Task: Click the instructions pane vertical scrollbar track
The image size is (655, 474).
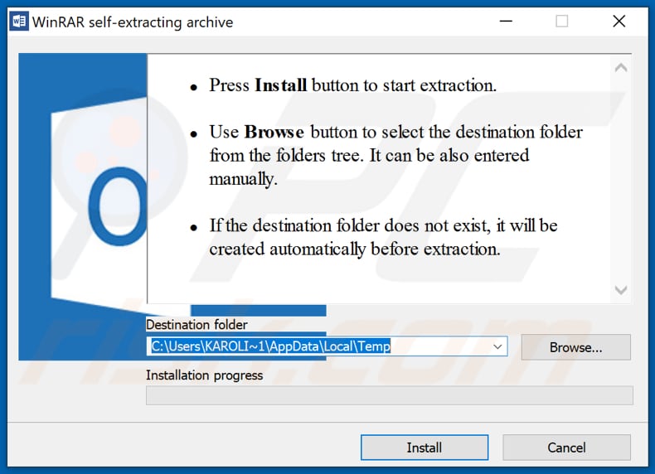Action: tap(620, 178)
